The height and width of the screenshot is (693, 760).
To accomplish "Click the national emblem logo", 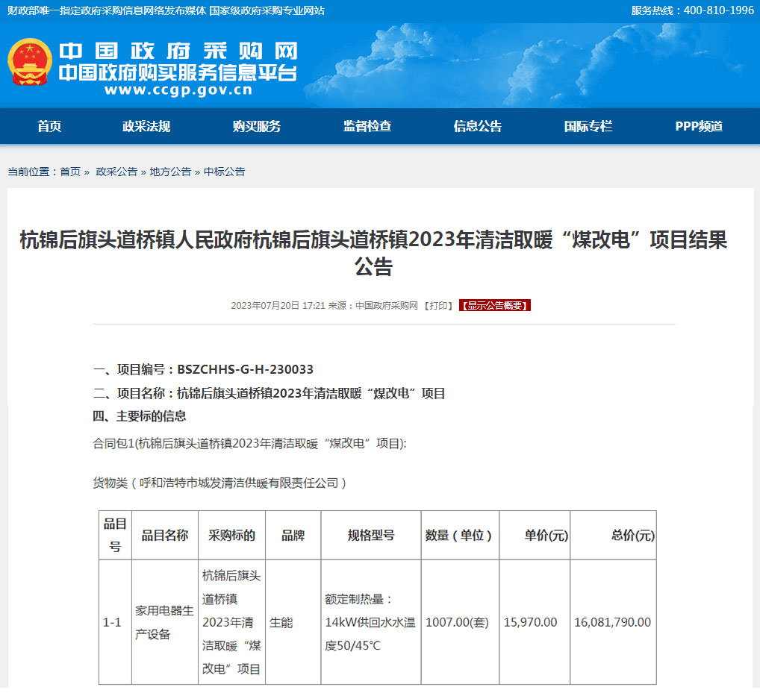I will [30, 63].
